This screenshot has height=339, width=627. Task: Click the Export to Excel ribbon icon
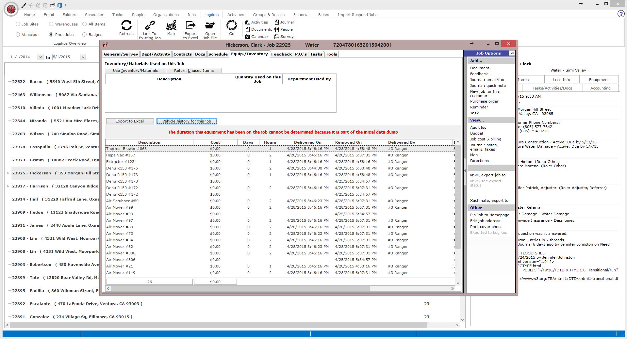coord(190,25)
